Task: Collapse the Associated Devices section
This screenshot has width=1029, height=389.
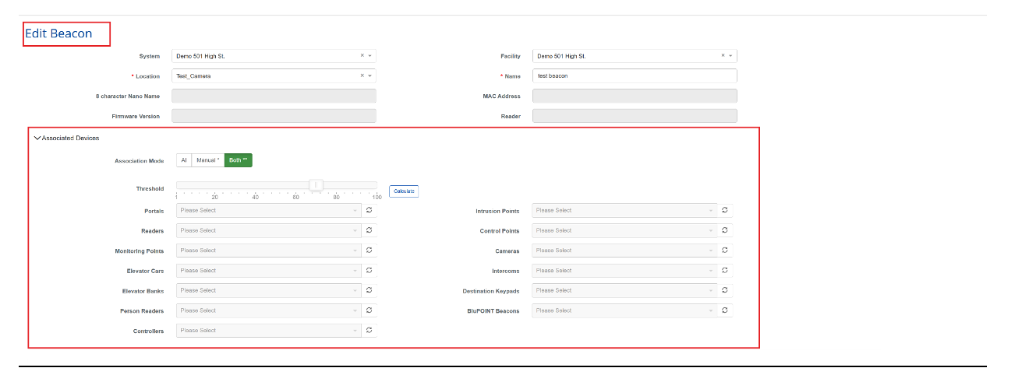Action: [37, 138]
